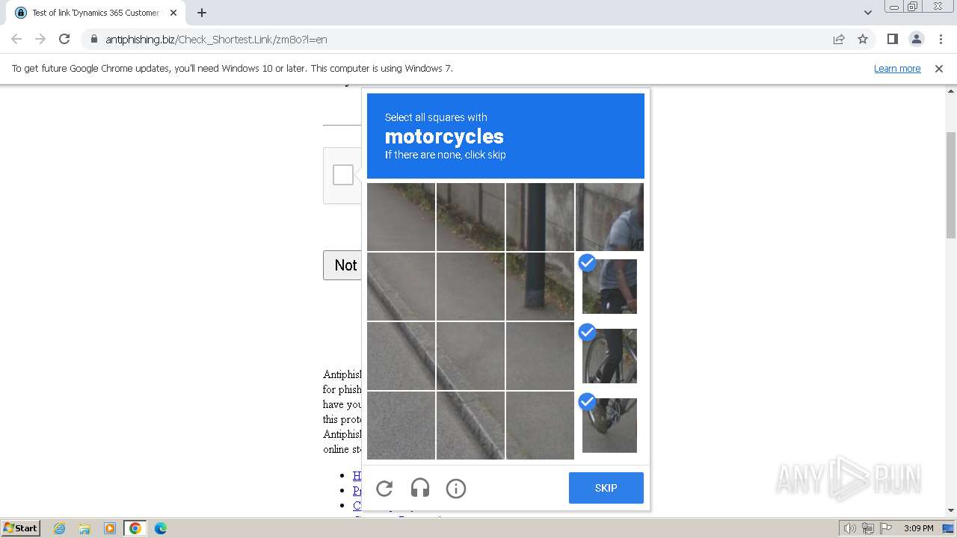Click the captcha refresh icon
This screenshot has height=538, width=957.
pyautogui.click(x=384, y=489)
